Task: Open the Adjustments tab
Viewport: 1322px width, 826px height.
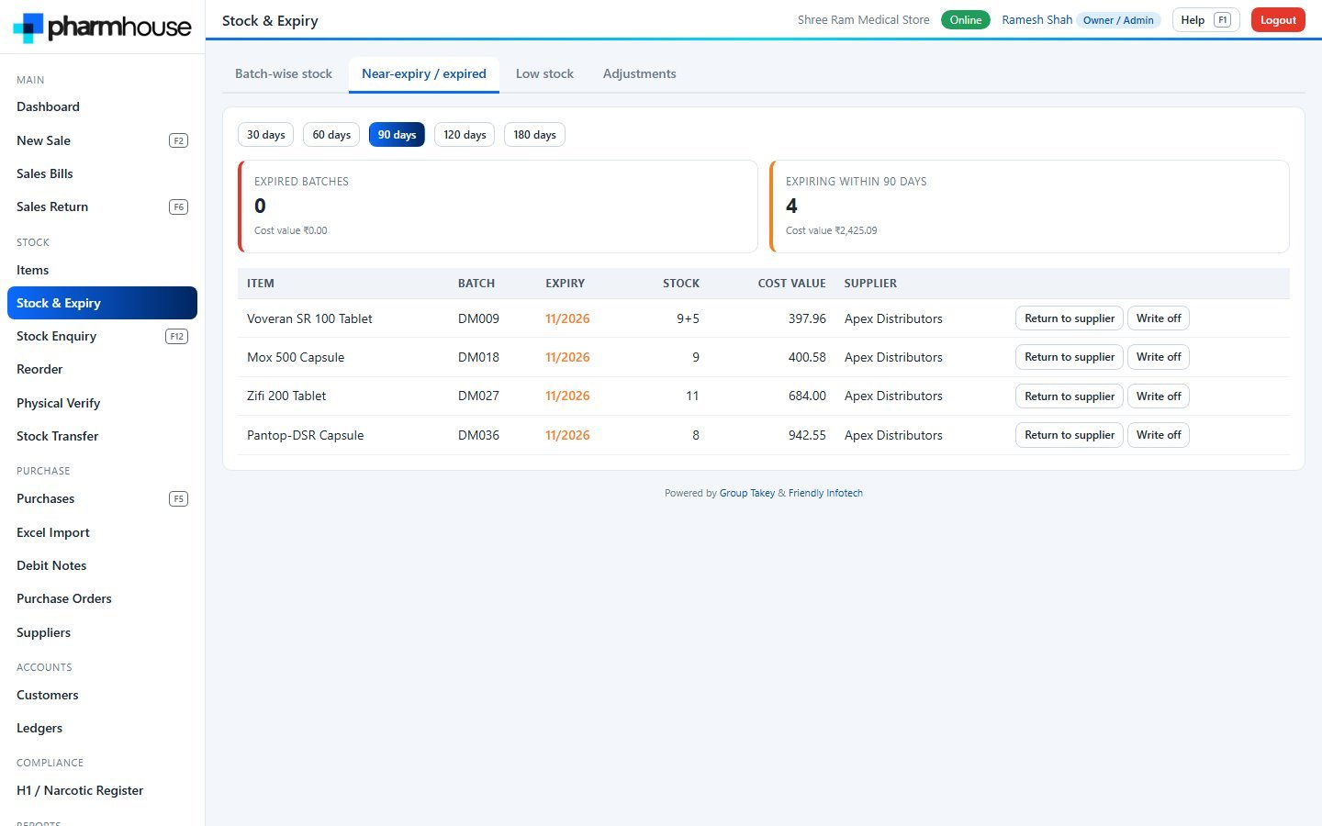Action: pos(640,74)
